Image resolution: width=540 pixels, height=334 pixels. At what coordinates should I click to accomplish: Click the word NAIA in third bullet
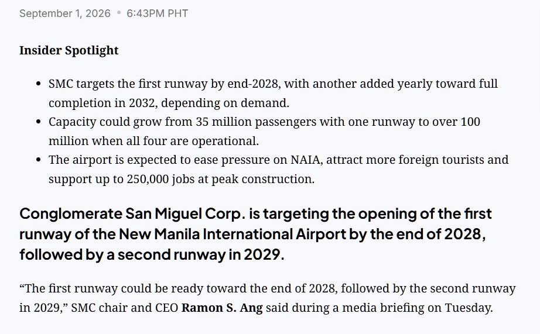click(306, 160)
